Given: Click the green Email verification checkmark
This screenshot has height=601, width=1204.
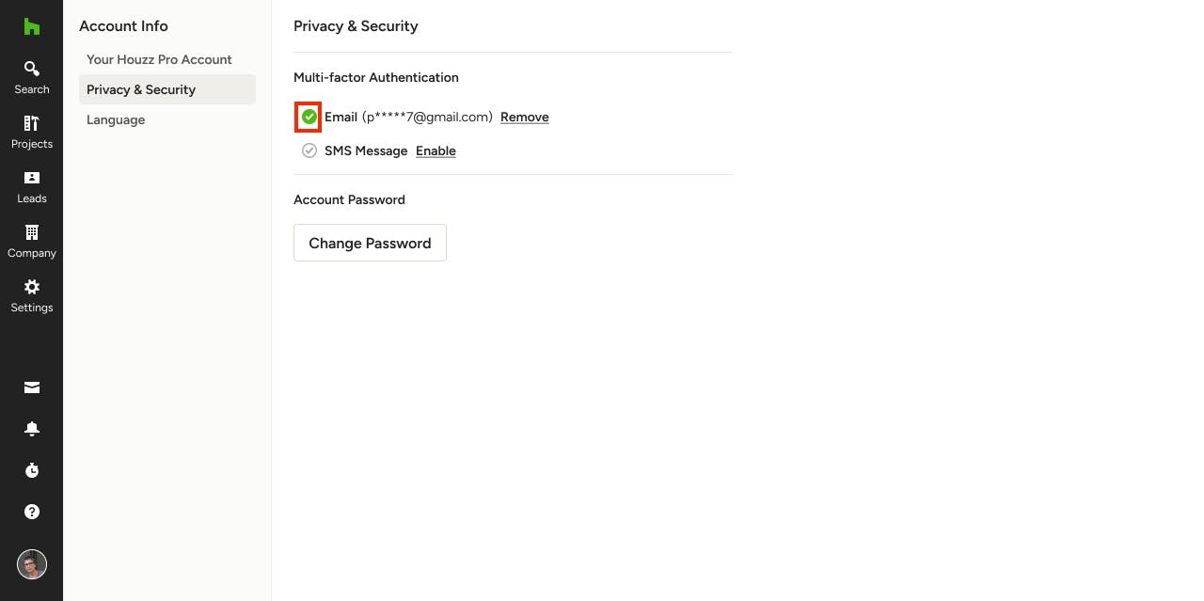Looking at the screenshot, I should click(309, 117).
